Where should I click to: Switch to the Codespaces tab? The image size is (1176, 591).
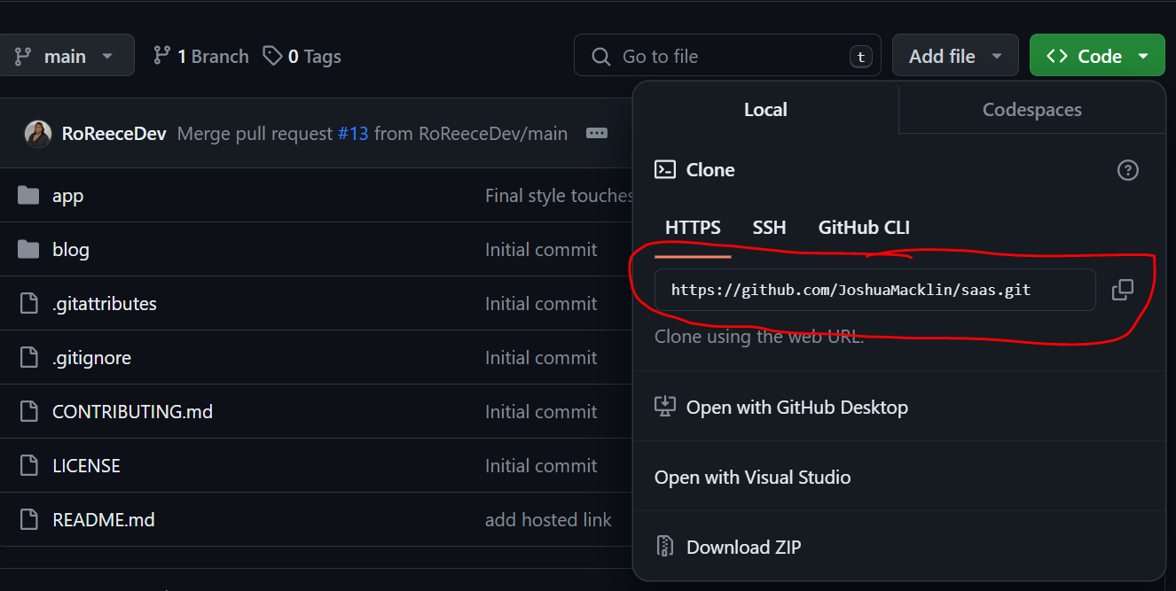[1032, 110]
